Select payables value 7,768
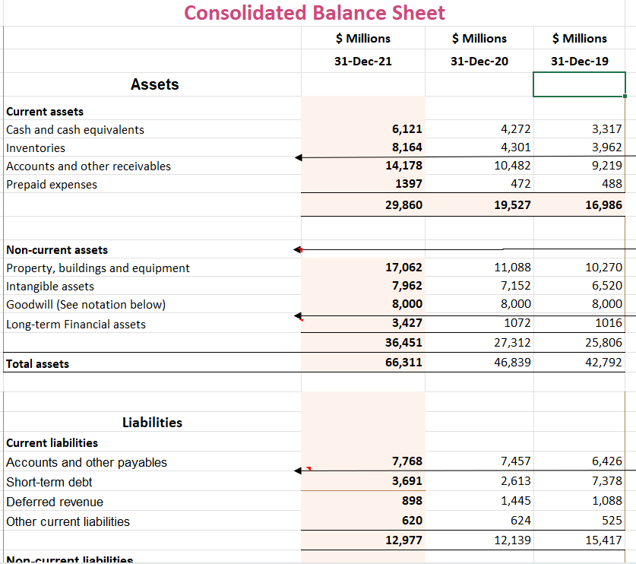The image size is (636, 564). [x=407, y=461]
